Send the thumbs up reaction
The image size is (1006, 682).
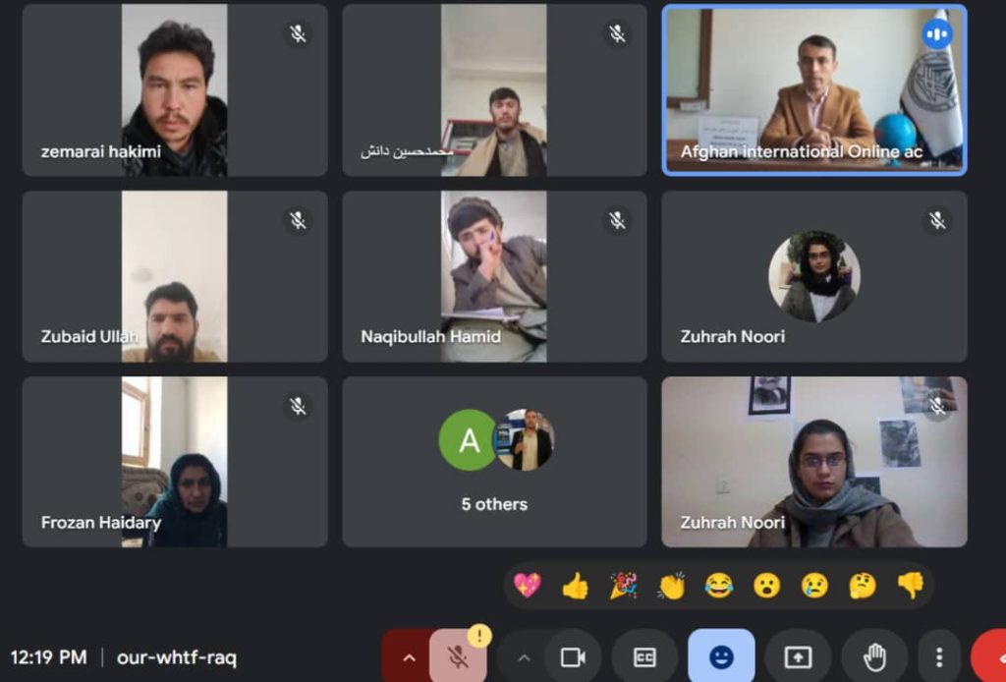tap(575, 585)
